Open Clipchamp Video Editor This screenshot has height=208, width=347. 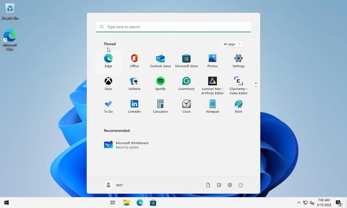[x=239, y=86]
